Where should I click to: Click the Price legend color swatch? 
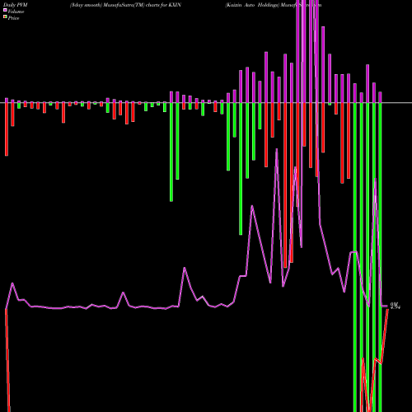coord(5,17)
